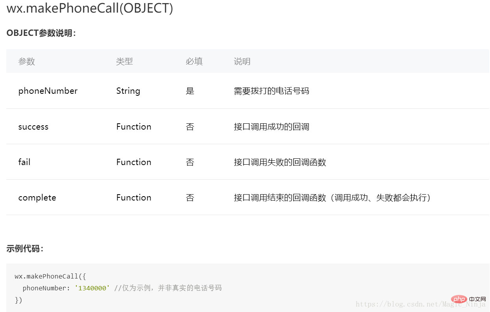This screenshot has height=312, width=490.
Task: Click the Function type in fail row
Action: [134, 162]
